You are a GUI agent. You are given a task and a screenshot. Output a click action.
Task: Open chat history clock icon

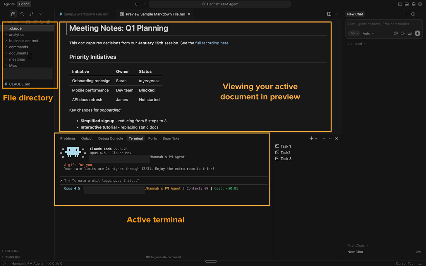click(413, 14)
